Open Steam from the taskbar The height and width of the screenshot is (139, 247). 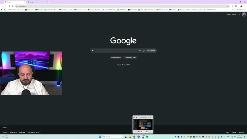tap(139, 137)
